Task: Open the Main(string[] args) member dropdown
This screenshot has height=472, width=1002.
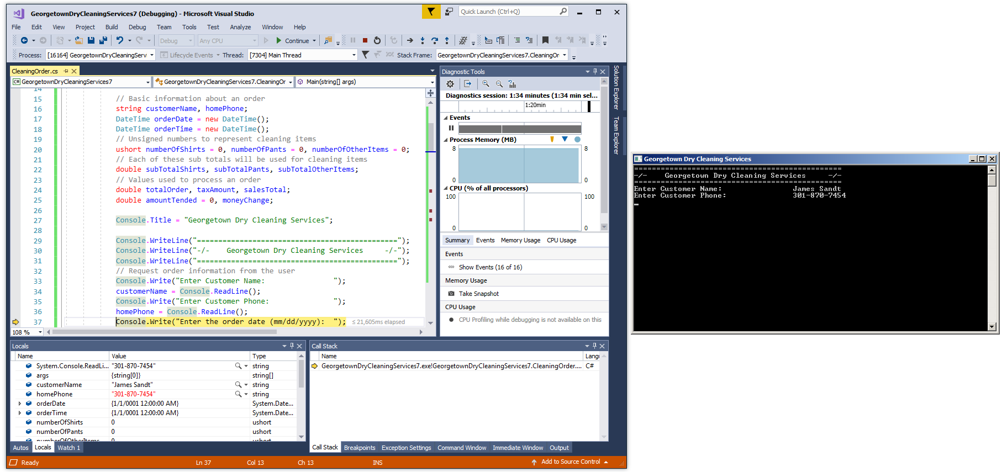Action: [366, 82]
